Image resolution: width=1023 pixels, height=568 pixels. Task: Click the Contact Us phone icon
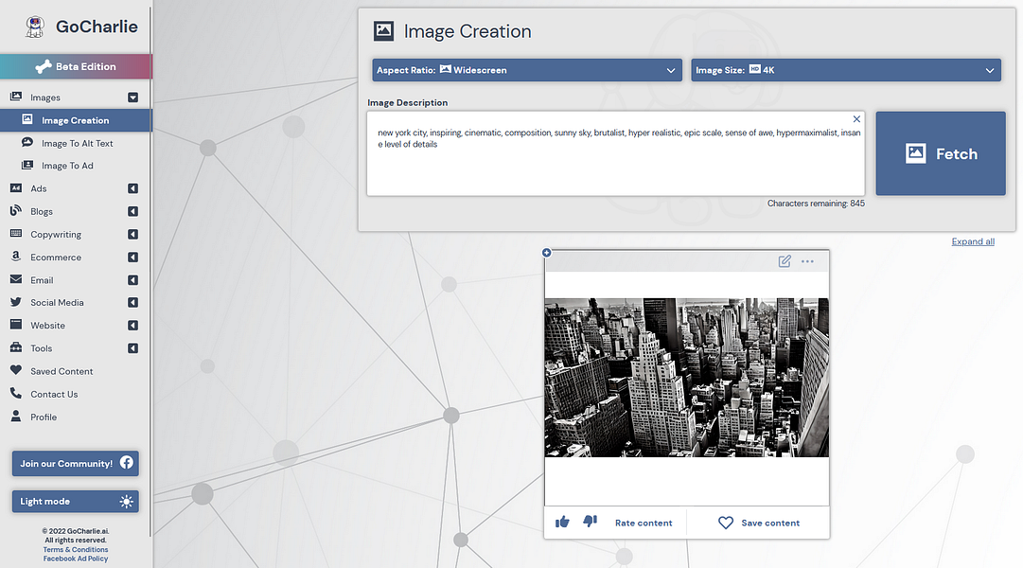[x=16, y=393]
